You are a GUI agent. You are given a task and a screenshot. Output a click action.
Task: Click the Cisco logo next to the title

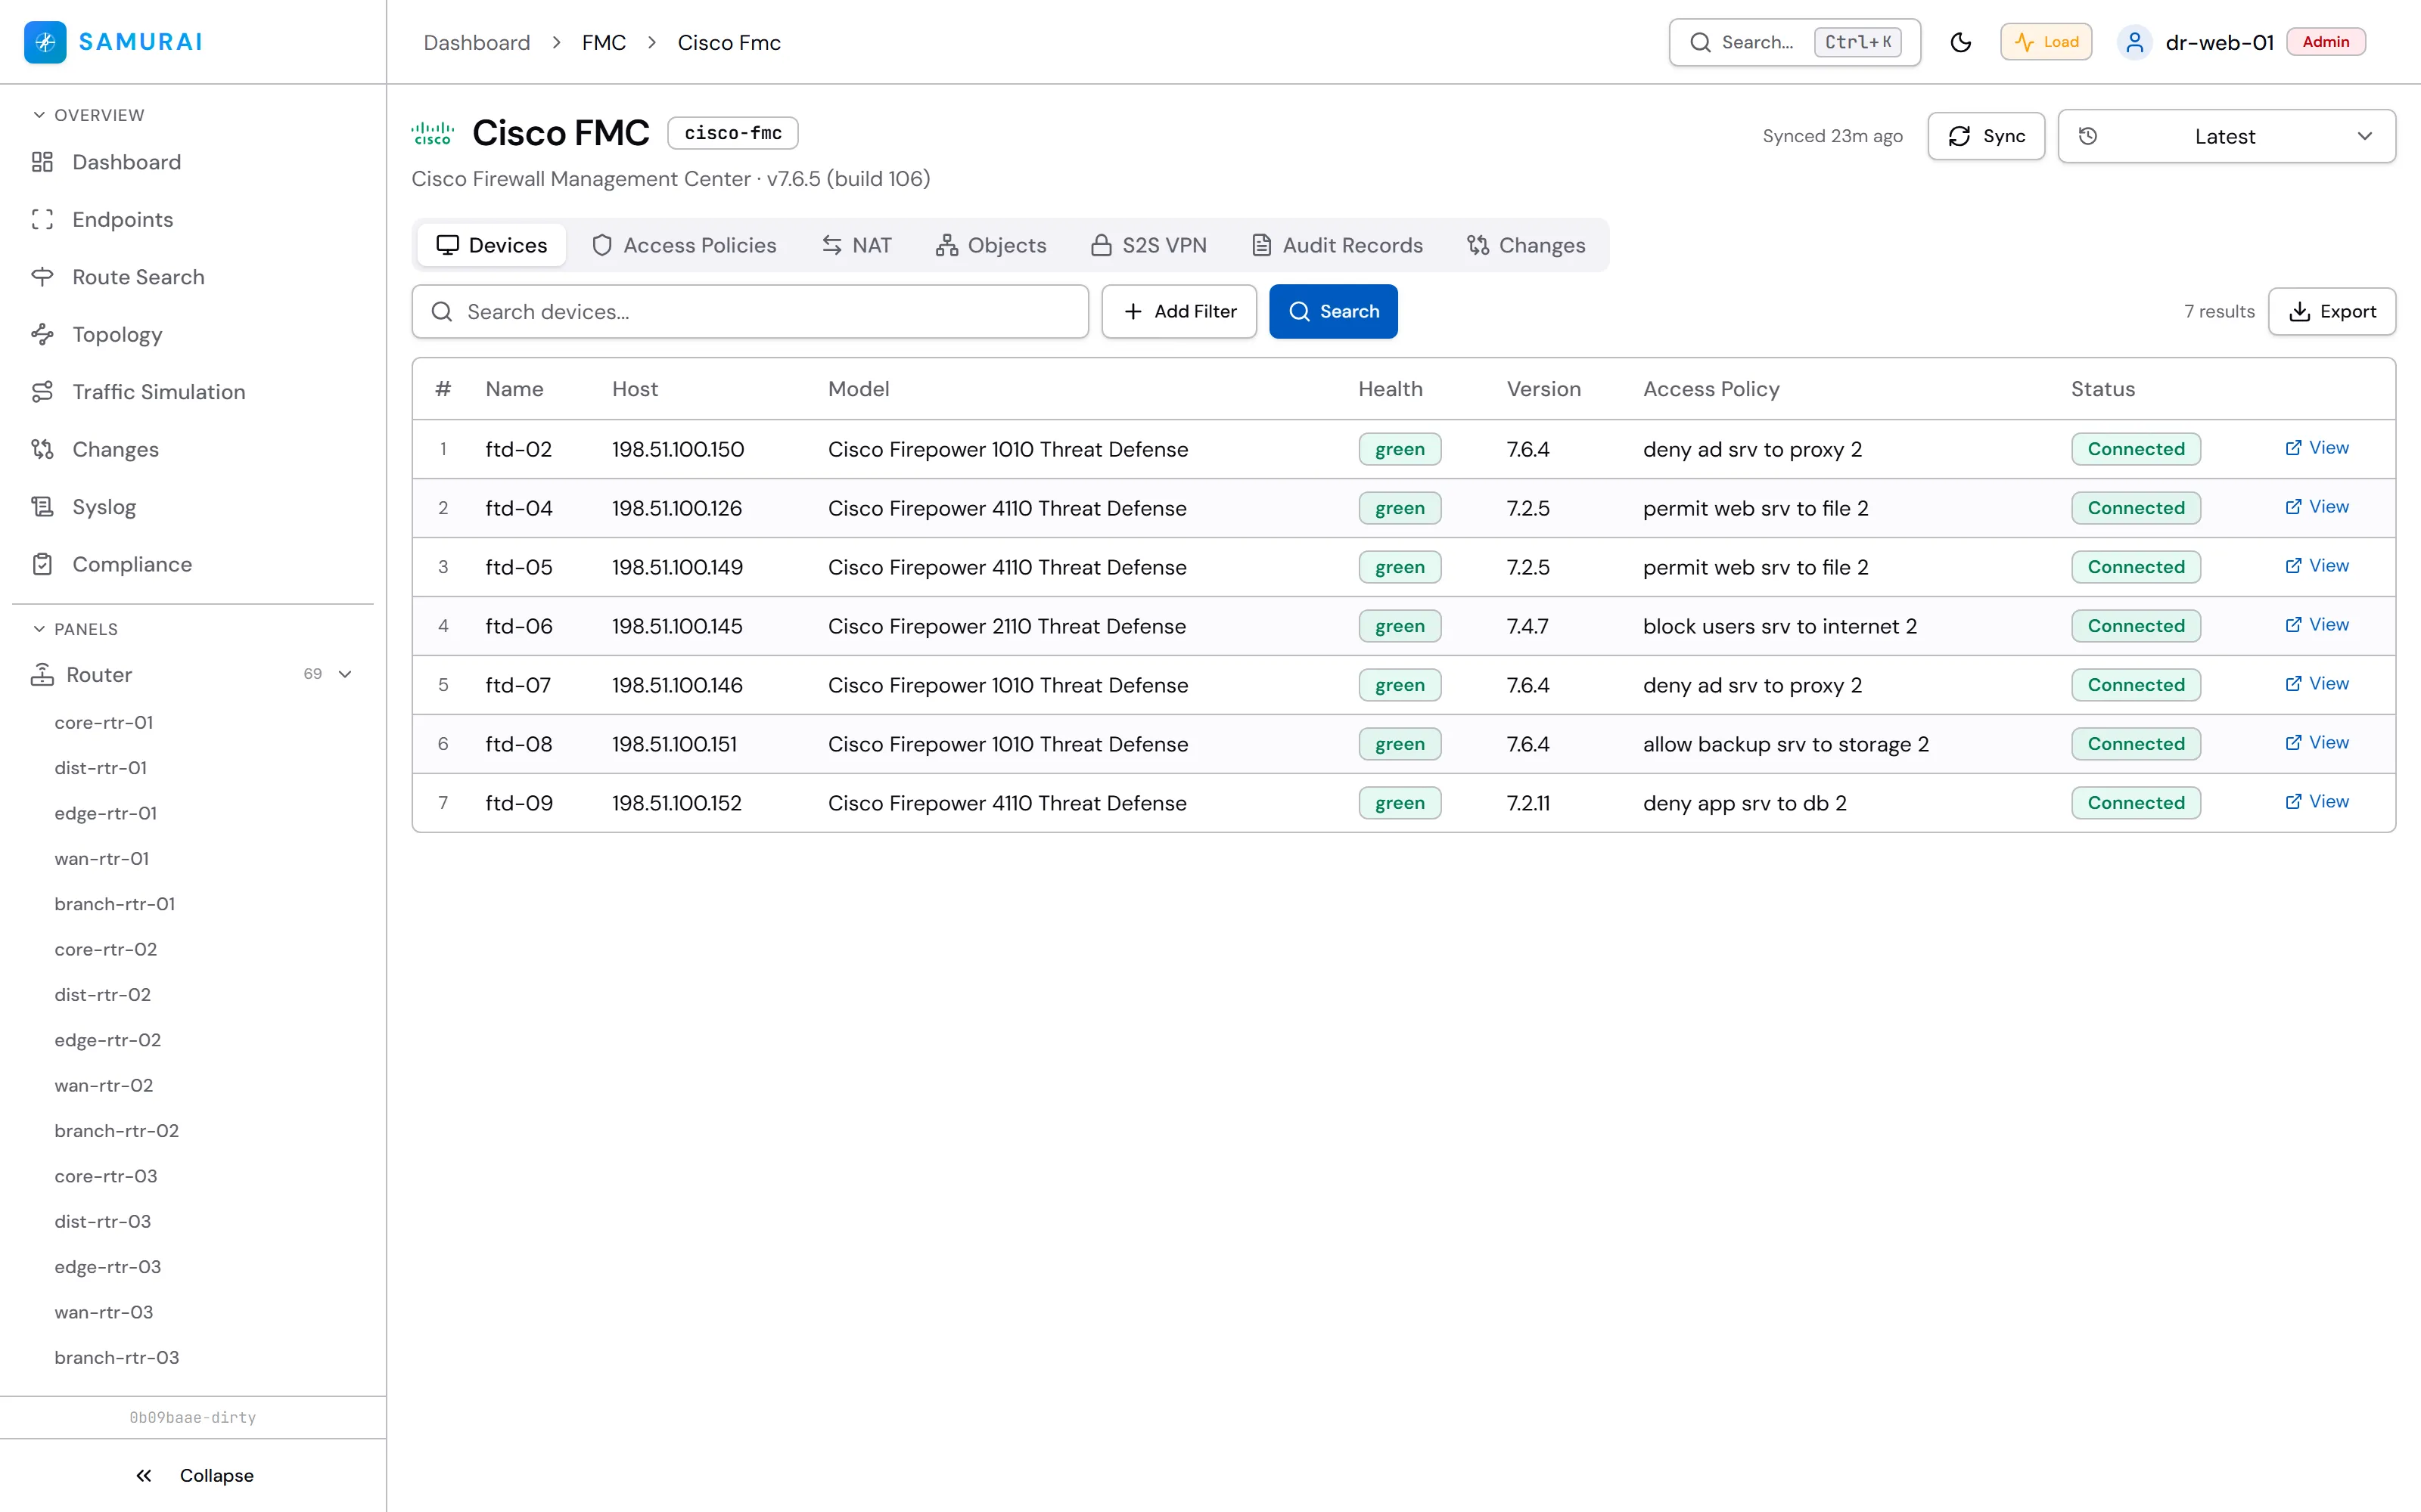click(434, 133)
